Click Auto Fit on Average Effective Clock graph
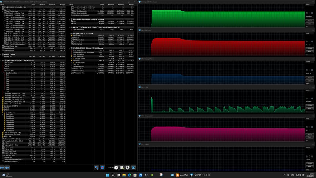This screenshot has height=178, width=316. click(309, 20)
